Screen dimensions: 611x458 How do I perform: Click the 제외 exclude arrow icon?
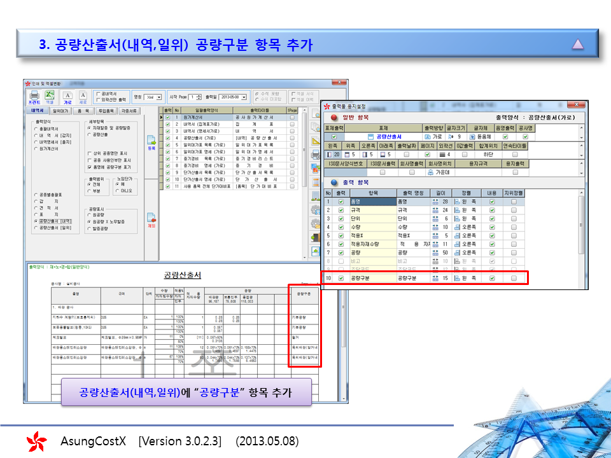pyautogui.click(x=151, y=220)
